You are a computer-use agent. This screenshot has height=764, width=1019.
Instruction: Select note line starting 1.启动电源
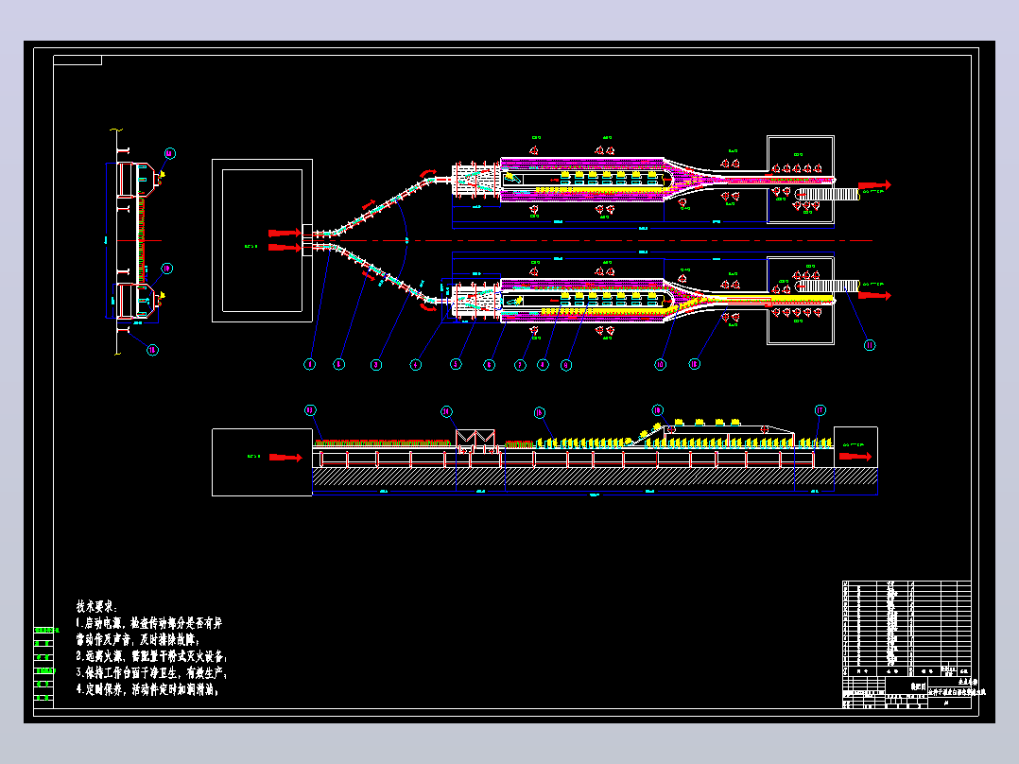coord(148,623)
